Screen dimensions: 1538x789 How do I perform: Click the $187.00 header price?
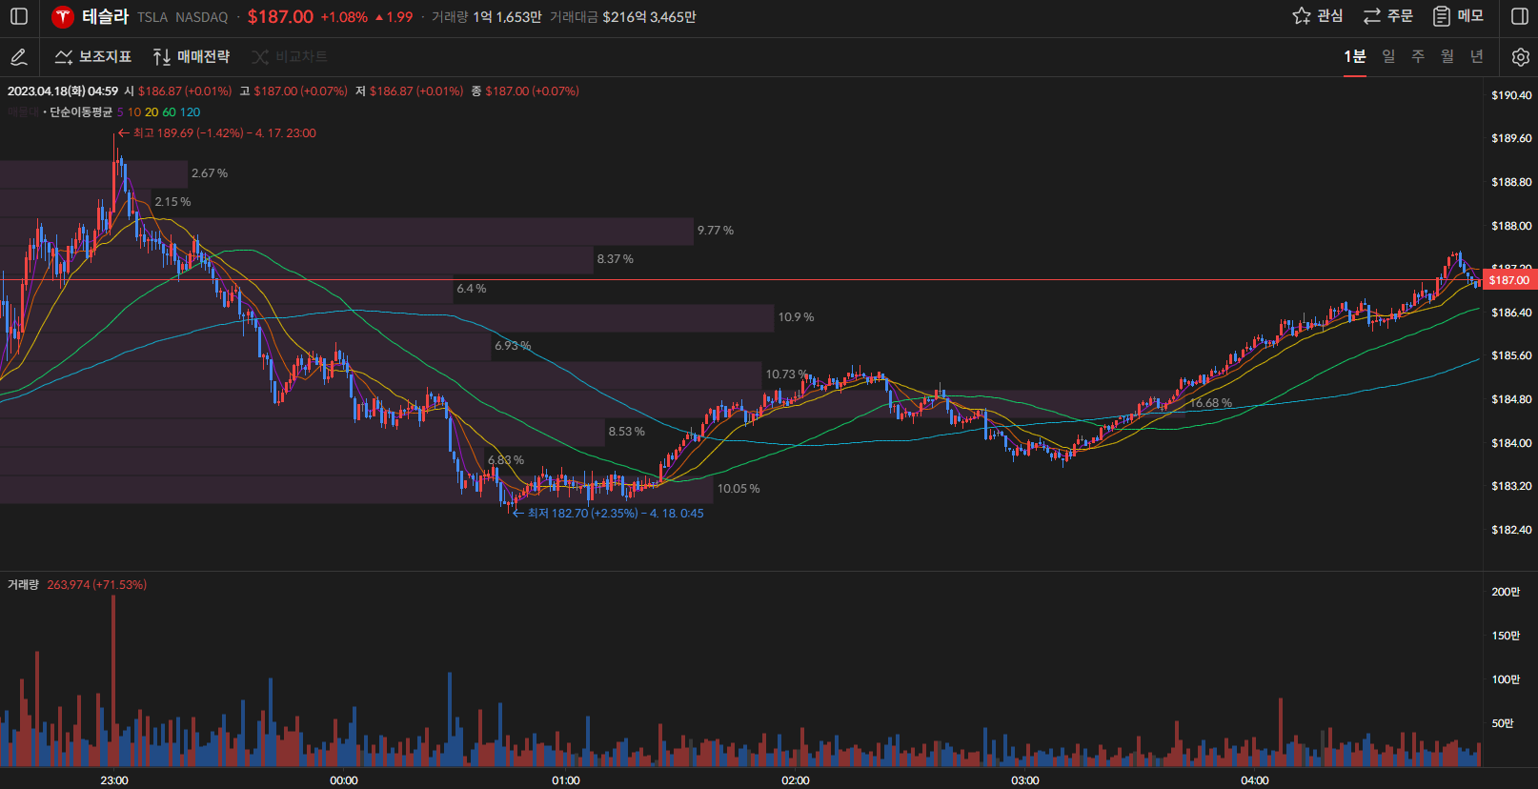tap(280, 16)
